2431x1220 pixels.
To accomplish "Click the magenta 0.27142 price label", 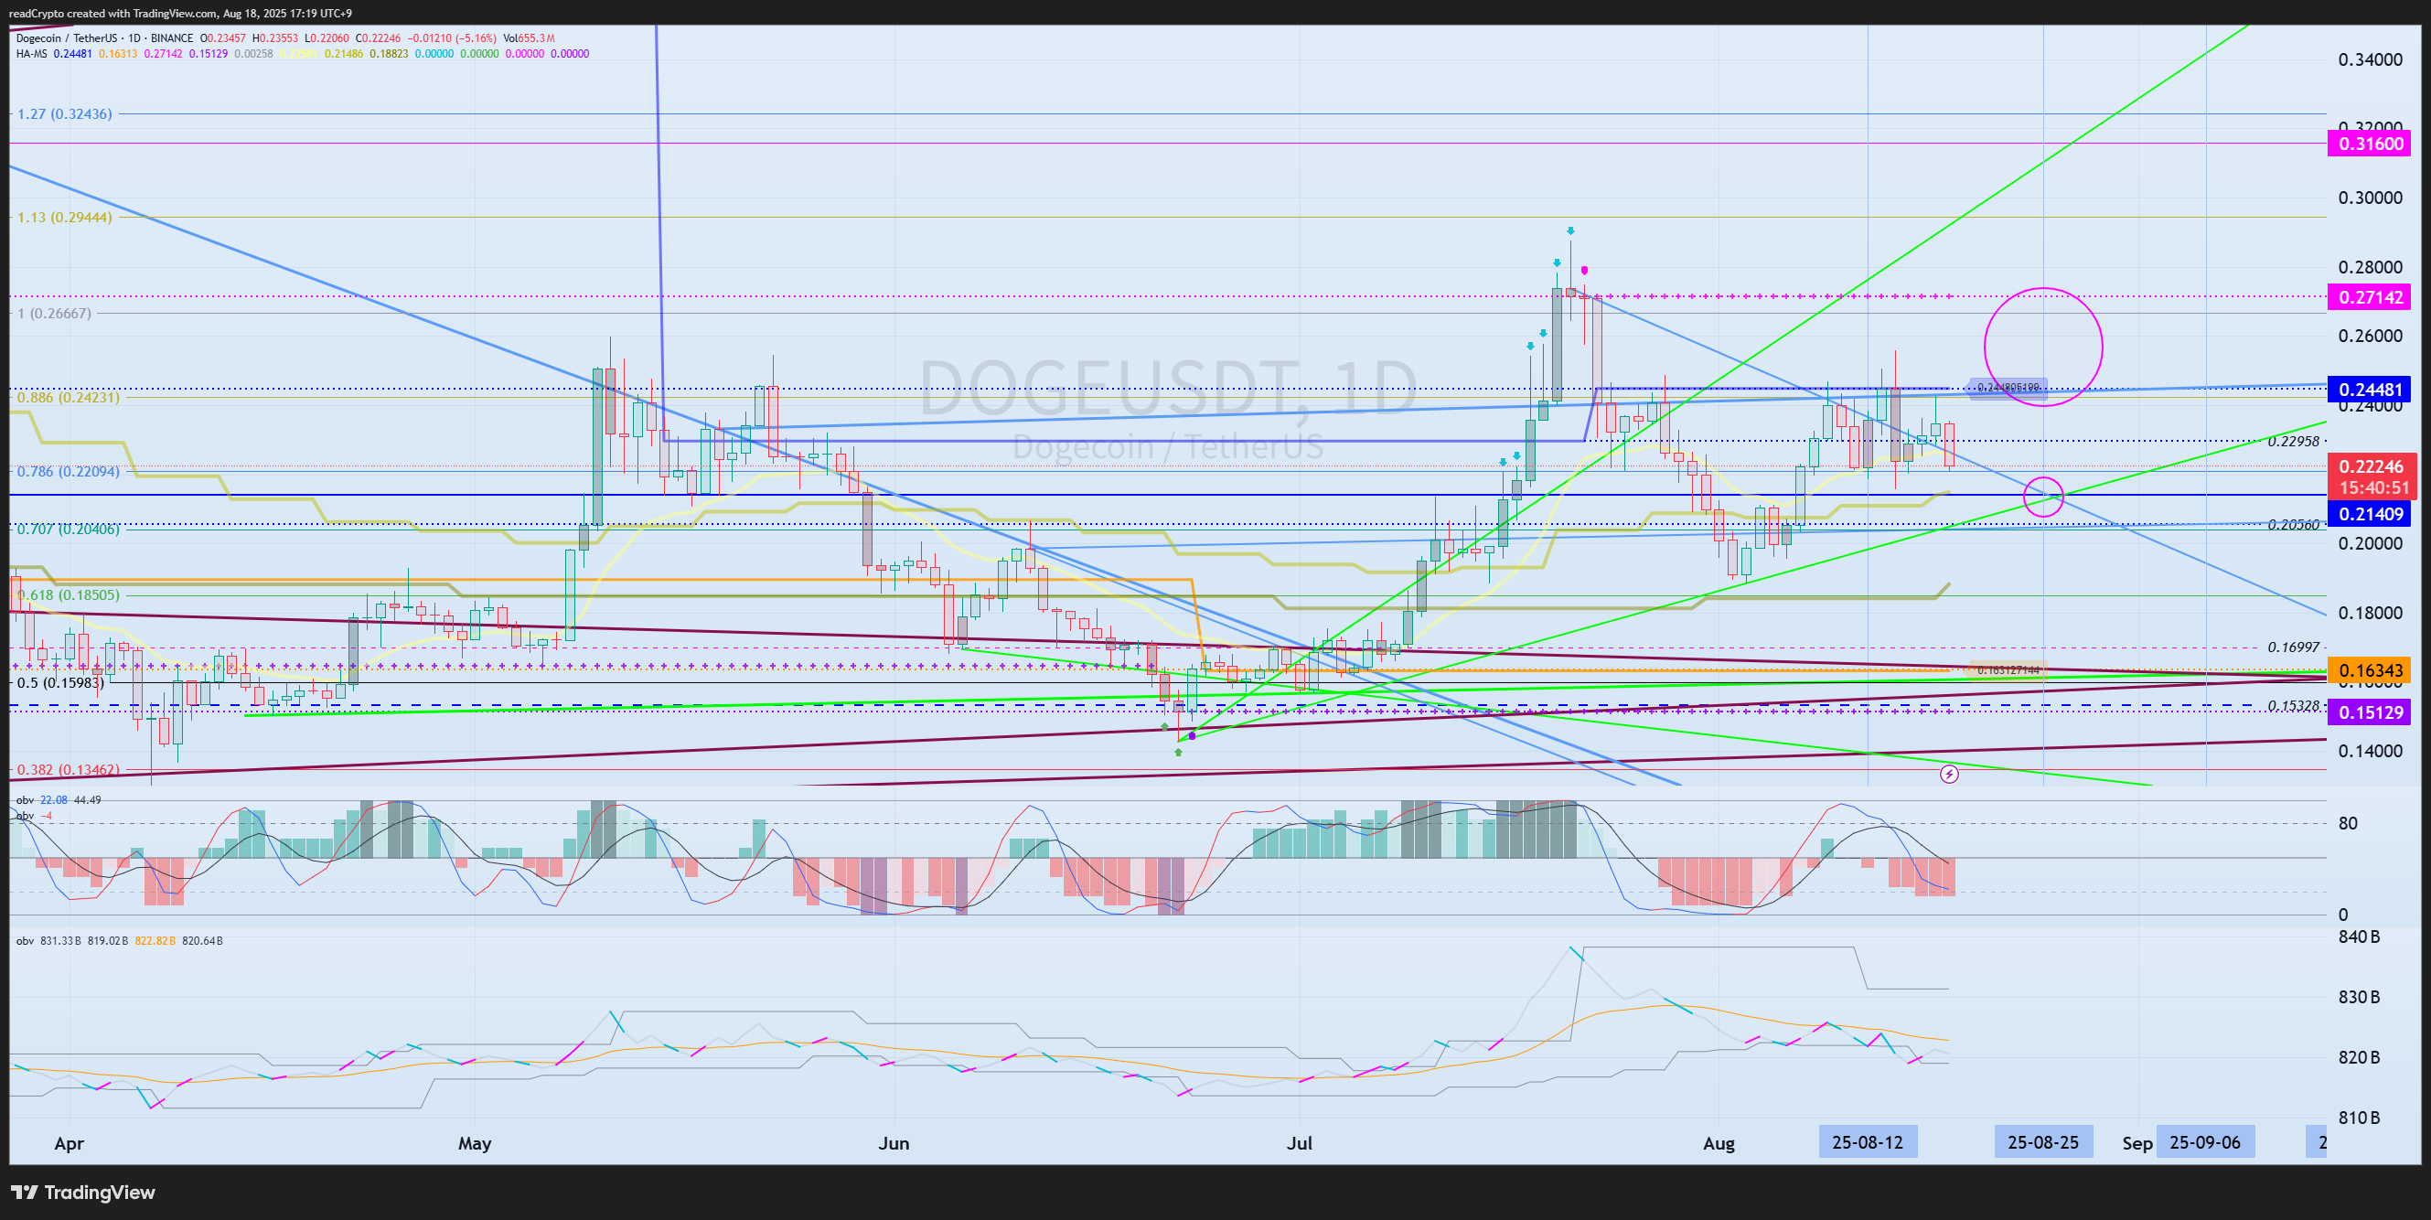I will coord(2370,297).
